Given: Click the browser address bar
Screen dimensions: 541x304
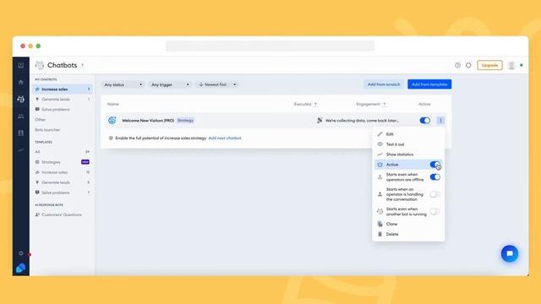Looking at the screenshot, I should 270,46.
